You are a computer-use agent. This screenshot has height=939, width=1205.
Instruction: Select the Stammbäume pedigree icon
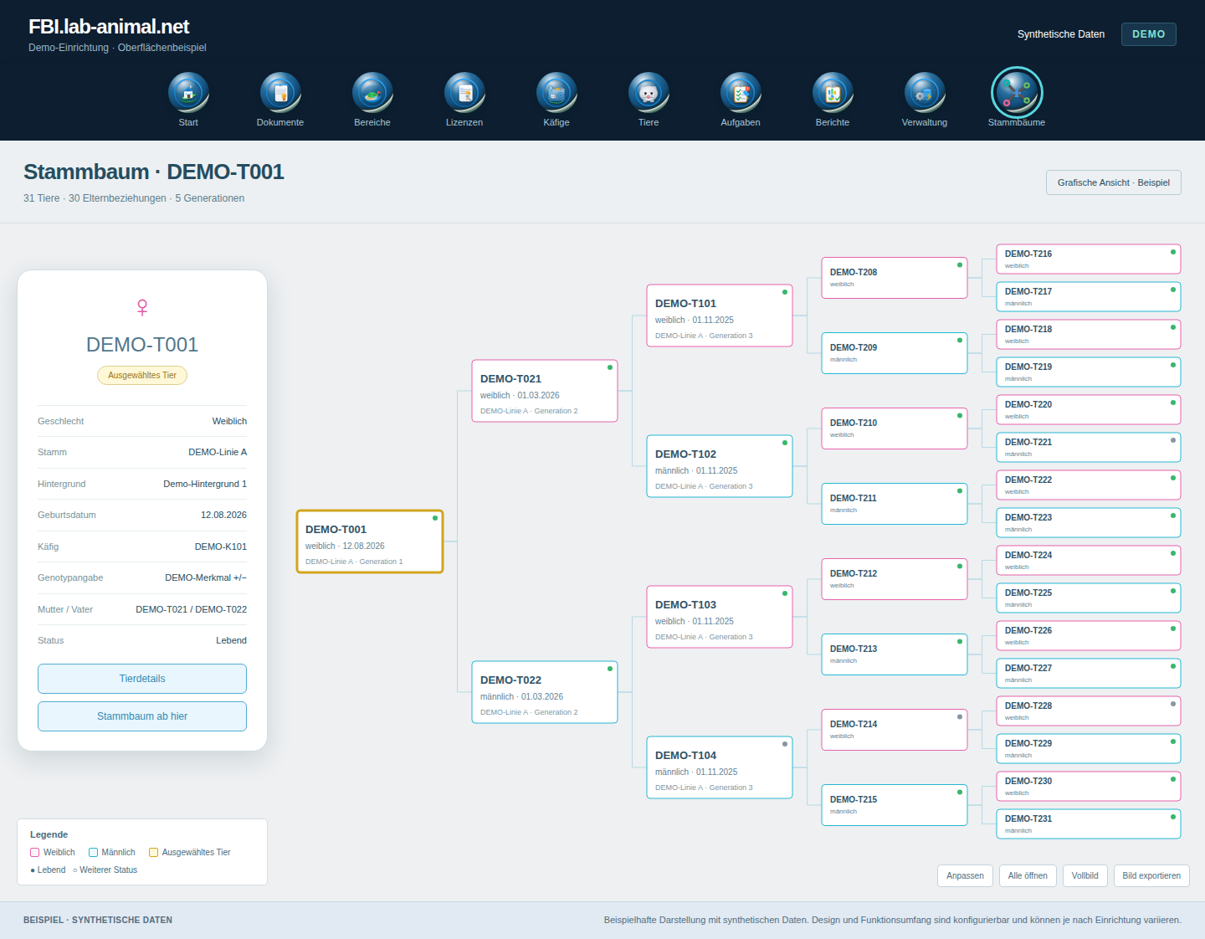(1017, 93)
